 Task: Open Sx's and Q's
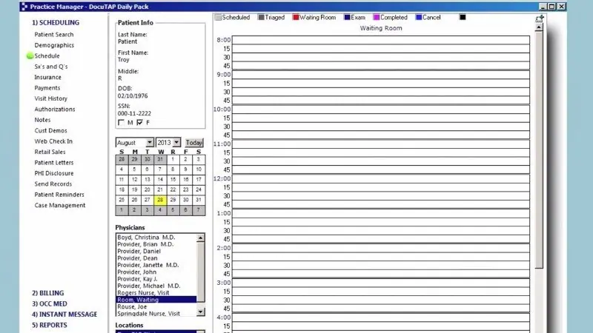coord(51,67)
